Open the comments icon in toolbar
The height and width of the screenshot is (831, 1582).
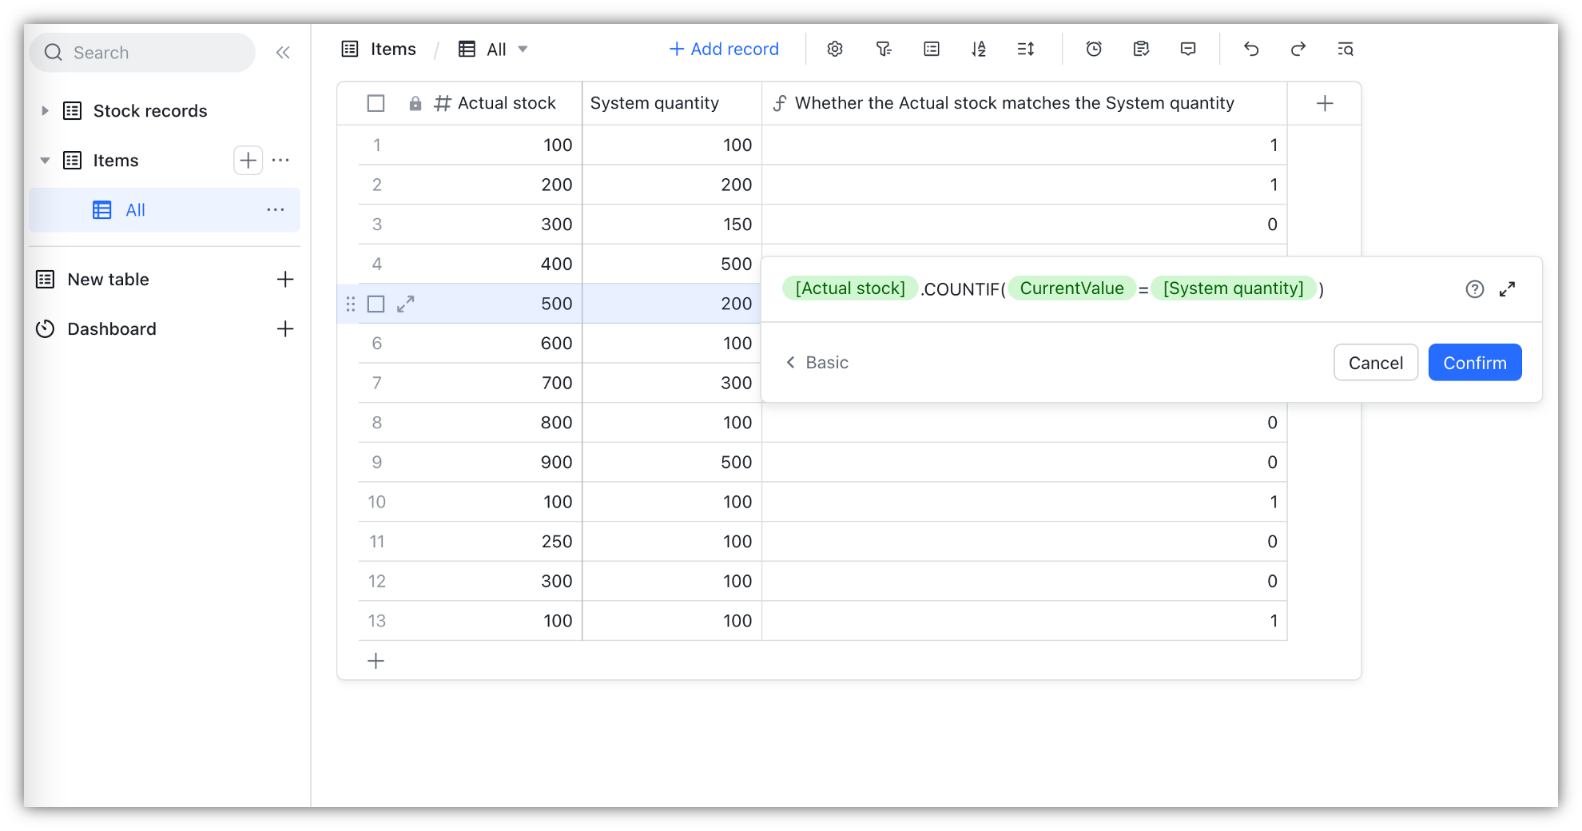click(x=1188, y=50)
